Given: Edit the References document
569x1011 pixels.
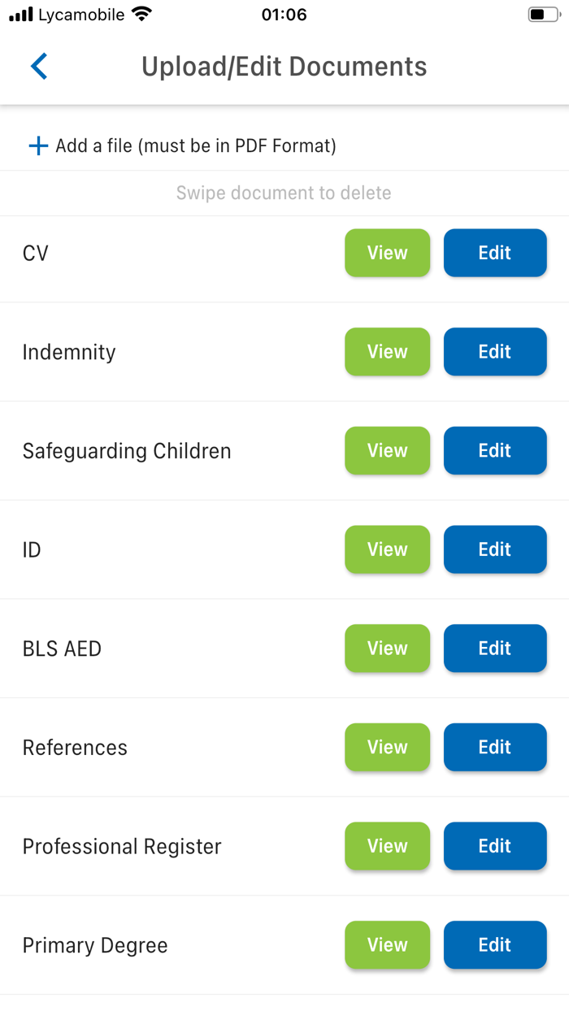Looking at the screenshot, I should [495, 747].
